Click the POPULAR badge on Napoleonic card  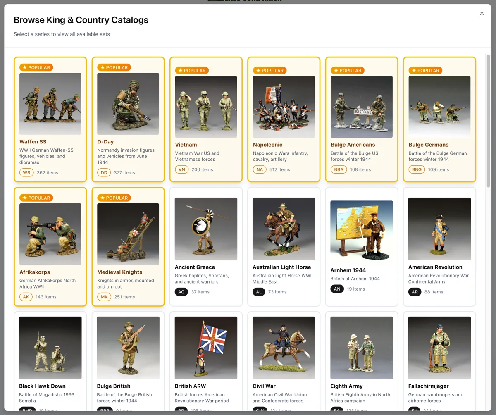point(269,70)
